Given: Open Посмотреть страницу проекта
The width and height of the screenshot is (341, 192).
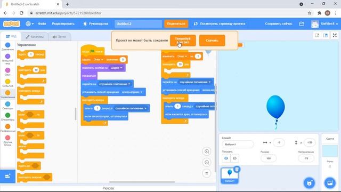Looking at the screenshot, I should pos(220,23).
